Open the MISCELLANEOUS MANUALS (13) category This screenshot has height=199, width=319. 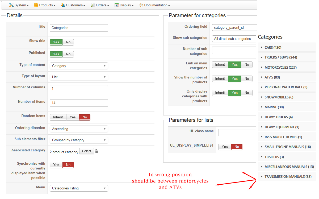[x=287, y=167]
